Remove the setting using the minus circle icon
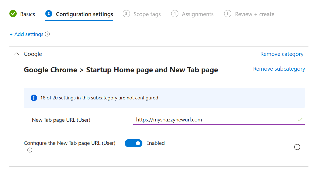Screen dimensions: 320x176 pyautogui.click(x=297, y=147)
